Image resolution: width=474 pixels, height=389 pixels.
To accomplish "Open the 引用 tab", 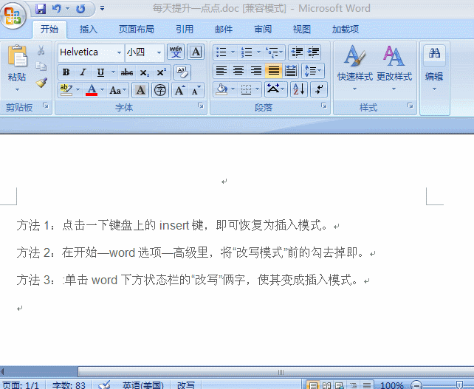I will (185, 30).
